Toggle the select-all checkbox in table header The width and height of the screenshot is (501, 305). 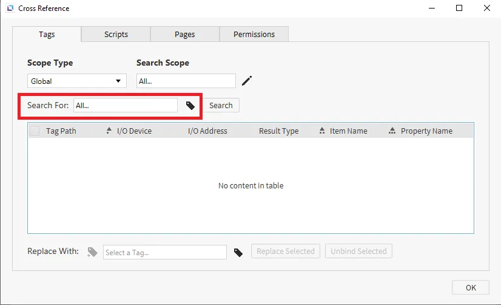tap(35, 131)
